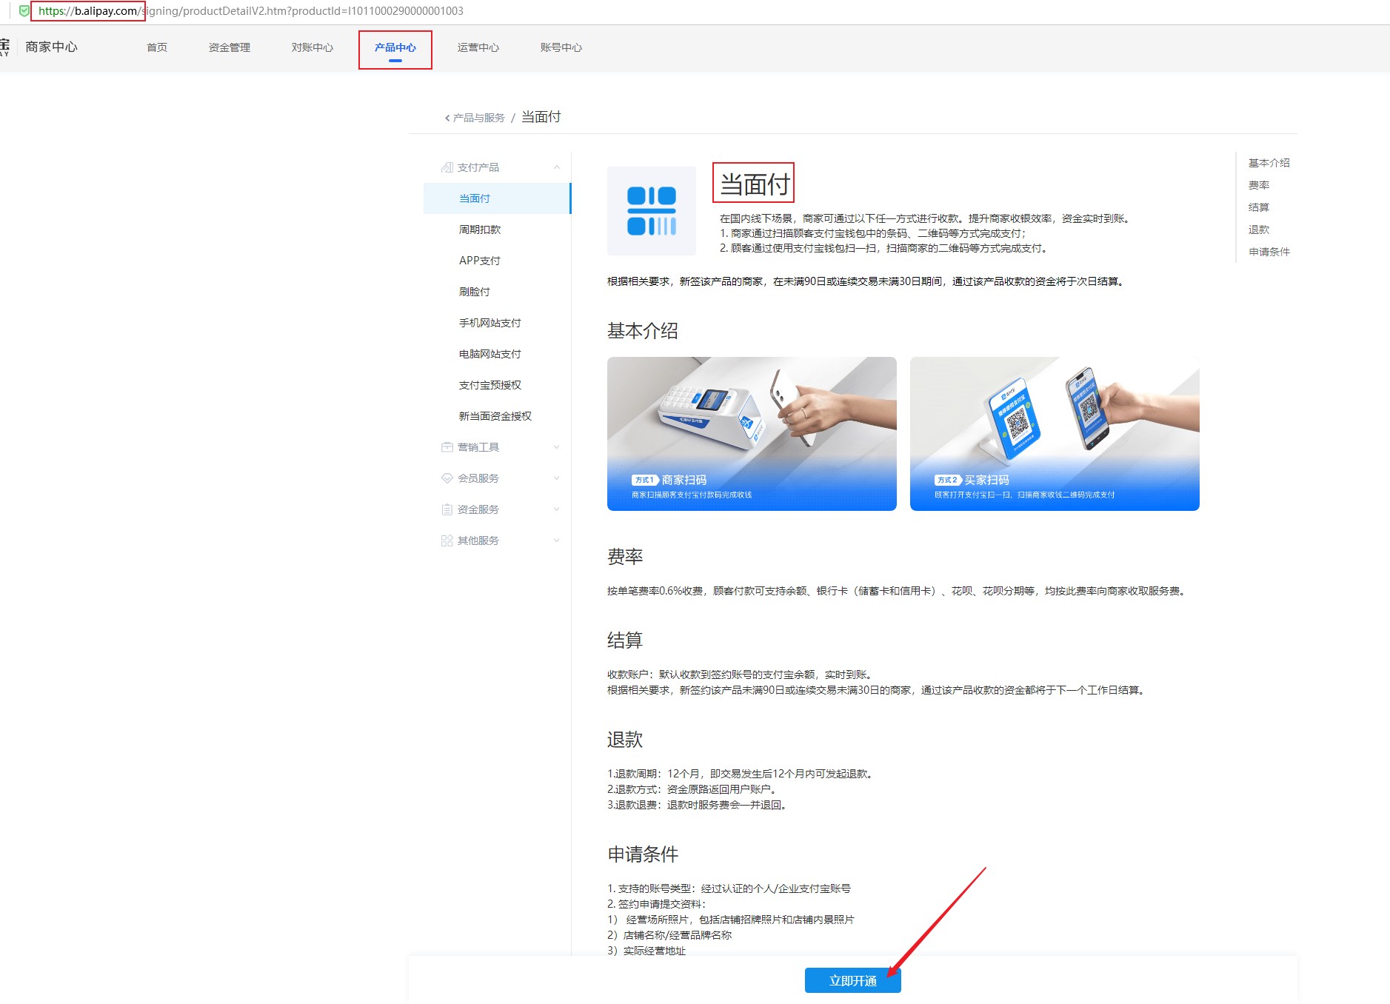This screenshot has height=1004, width=1390.
Task: Click the 0.6% fee rate description text
Action: pos(898,591)
